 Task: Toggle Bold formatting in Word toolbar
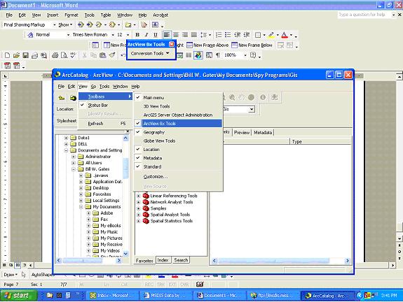137,35
